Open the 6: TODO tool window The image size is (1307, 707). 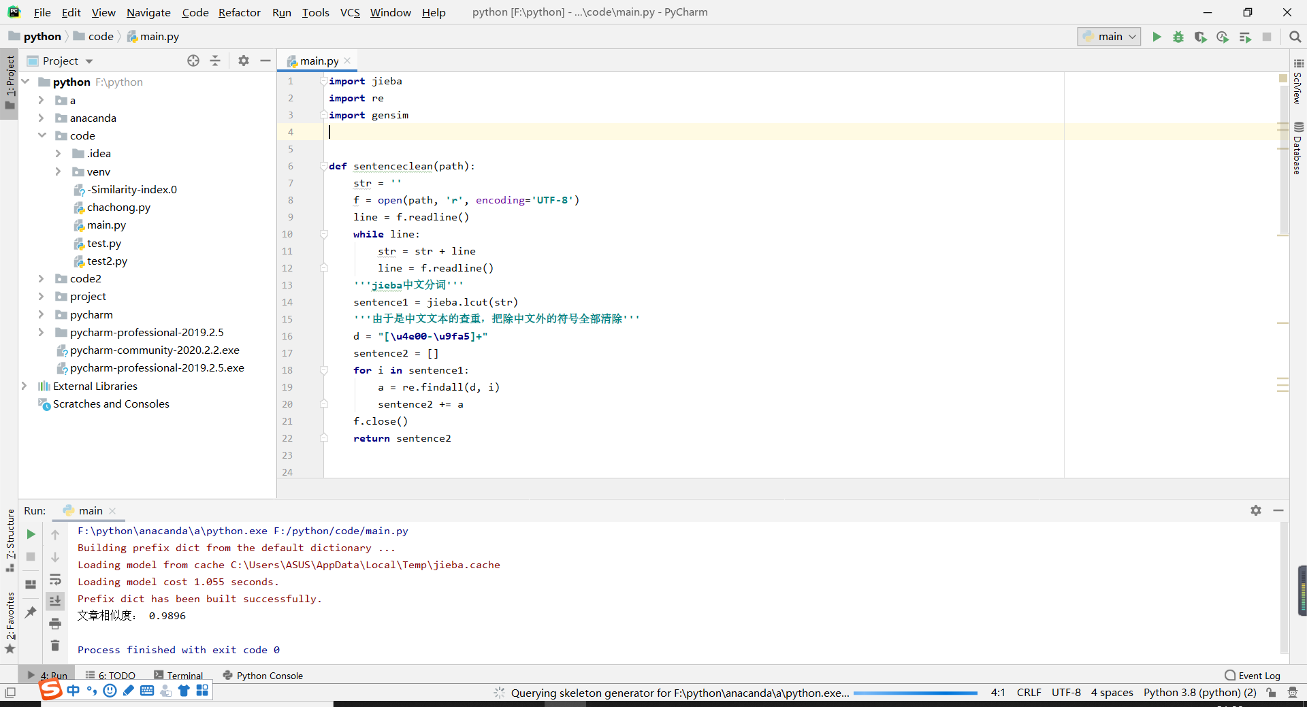pos(110,676)
